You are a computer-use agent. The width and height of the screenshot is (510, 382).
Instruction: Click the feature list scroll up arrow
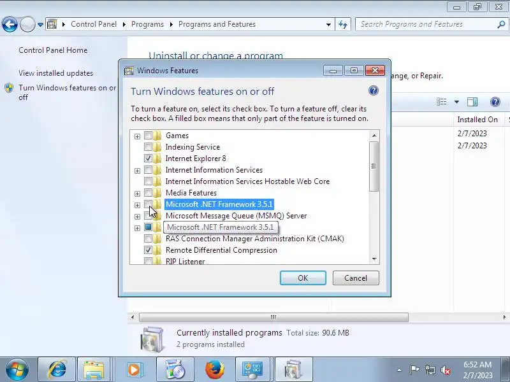374,136
